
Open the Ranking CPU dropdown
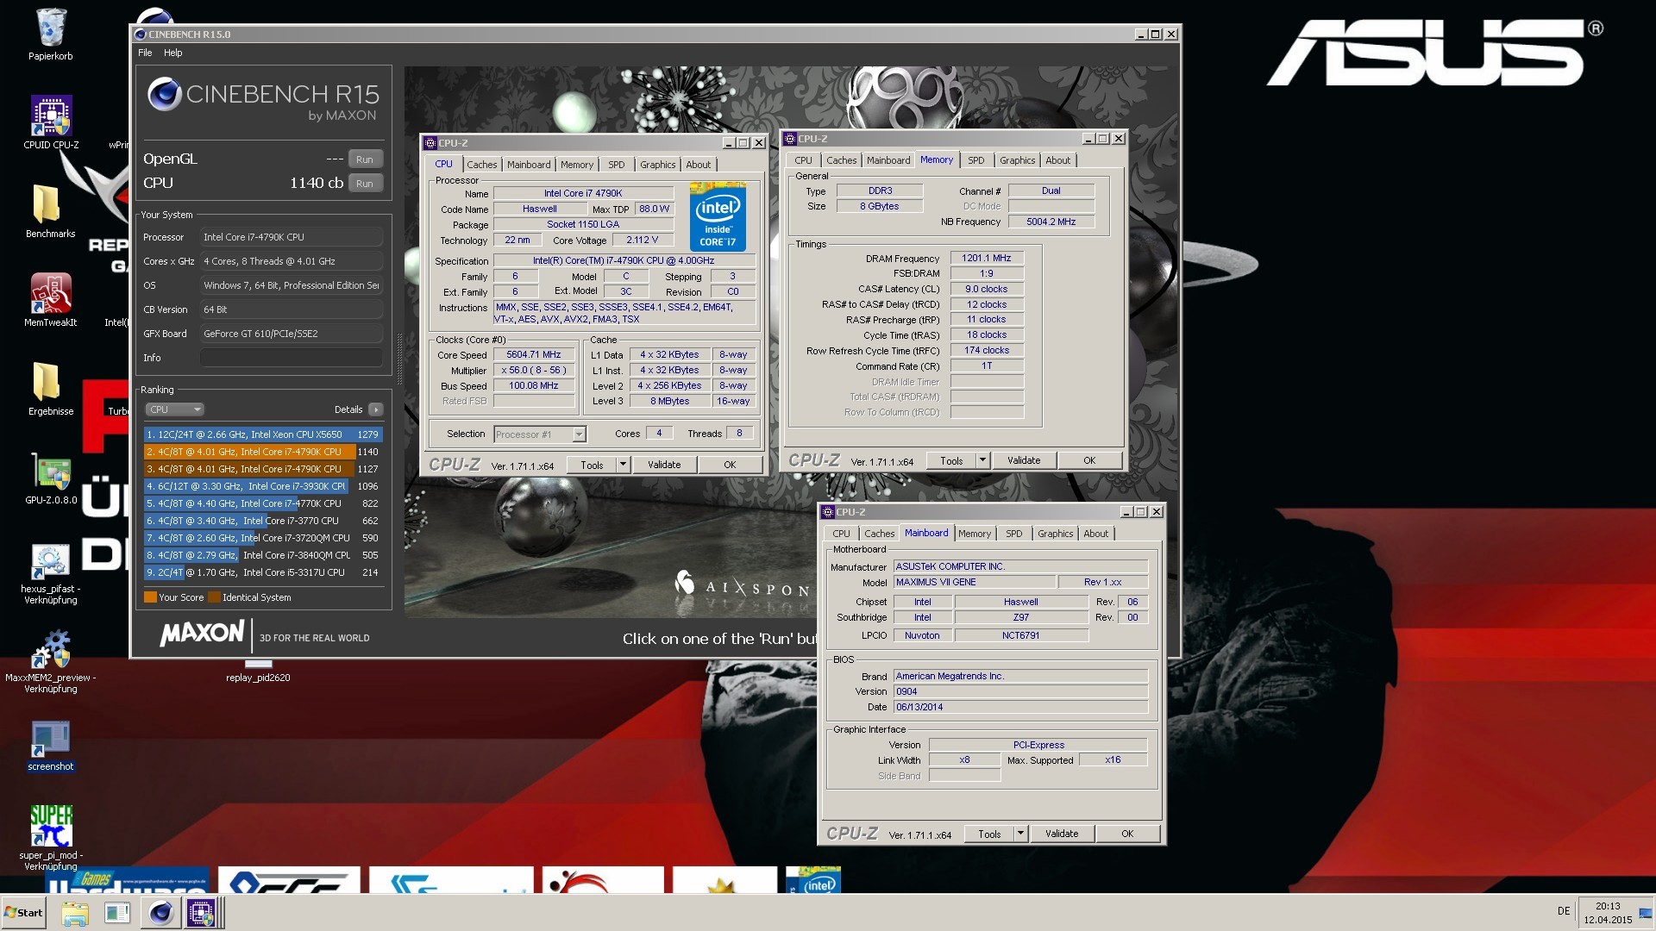click(175, 409)
